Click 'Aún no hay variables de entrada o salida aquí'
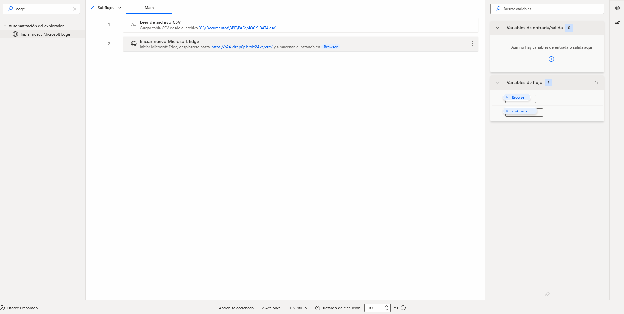The width and height of the screenshot is (624, 314). (551, 47)
